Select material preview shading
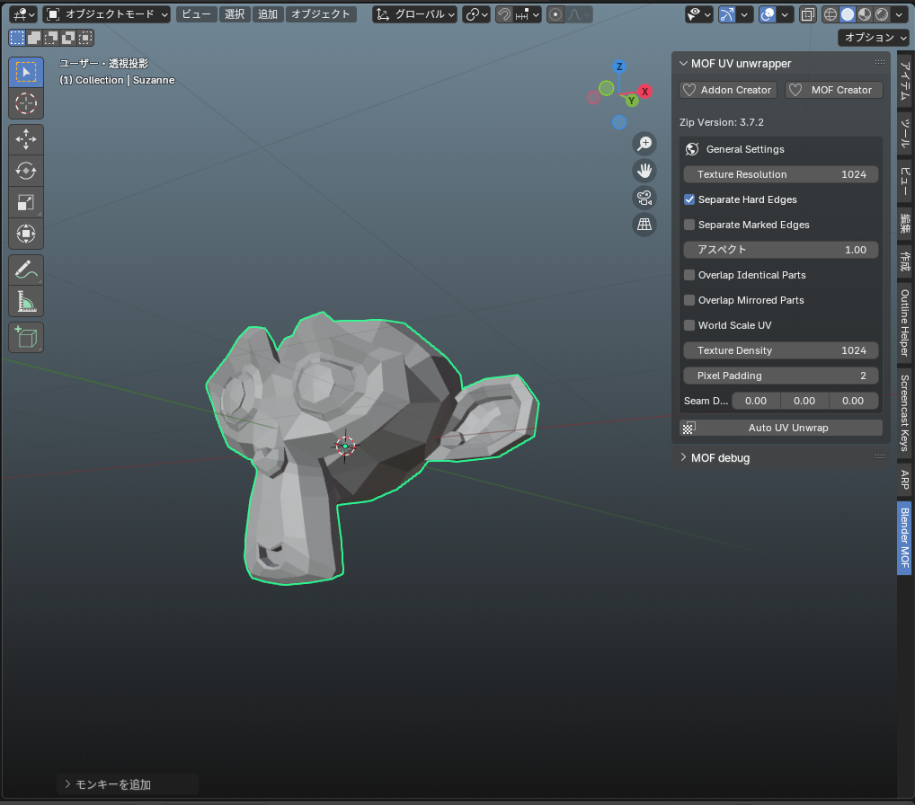 (x=865, y=14)
